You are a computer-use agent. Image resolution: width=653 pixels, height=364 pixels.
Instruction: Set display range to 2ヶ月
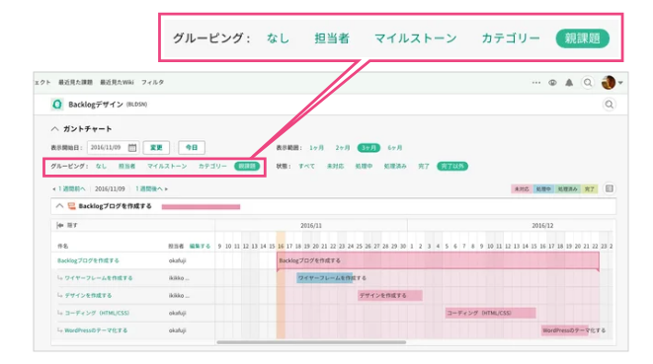tap(343, 148)
